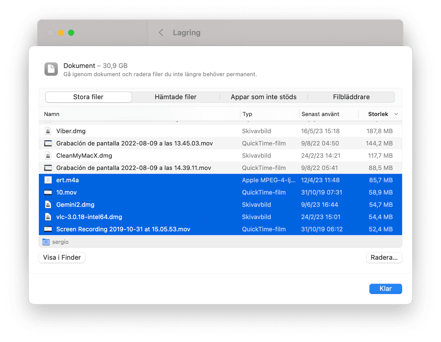This screenshot has height=342, width=441.
Task: Select the Appar som inte stöds tab
Action: coord(263,97)
